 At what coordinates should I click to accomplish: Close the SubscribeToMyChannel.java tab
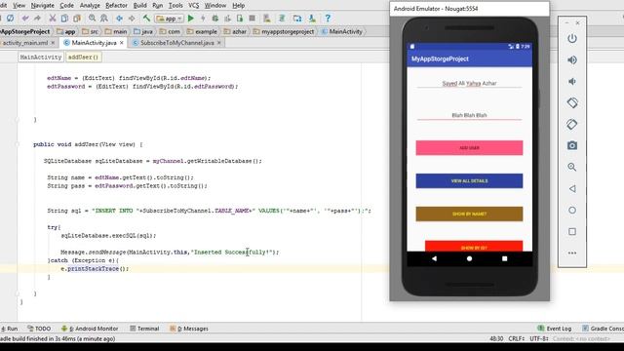click(218, 43)
